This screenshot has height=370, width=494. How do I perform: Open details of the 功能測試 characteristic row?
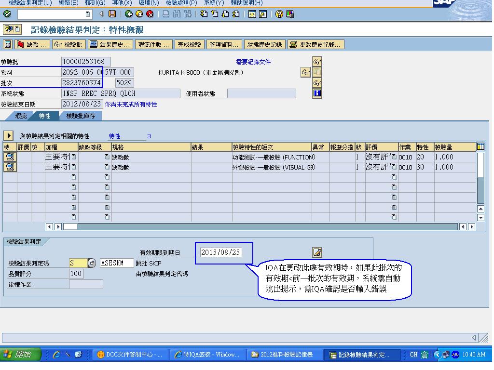click(x=10, y=157)
